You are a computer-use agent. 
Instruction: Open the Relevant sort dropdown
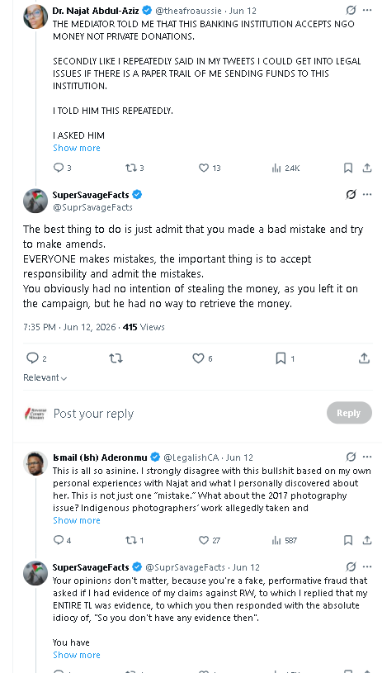45,377
